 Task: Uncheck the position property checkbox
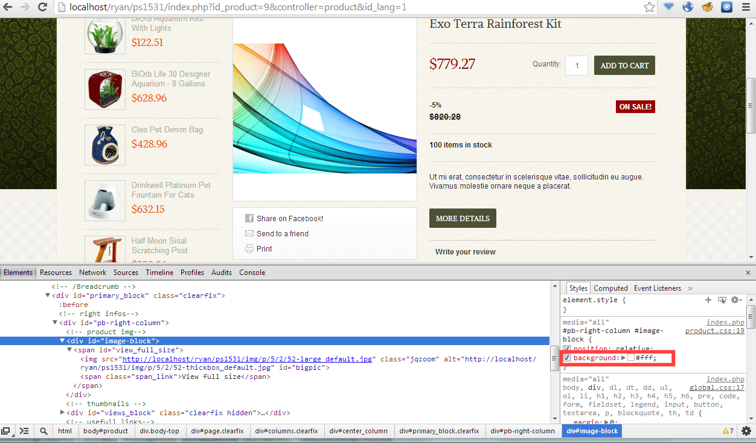pos(567,349)
